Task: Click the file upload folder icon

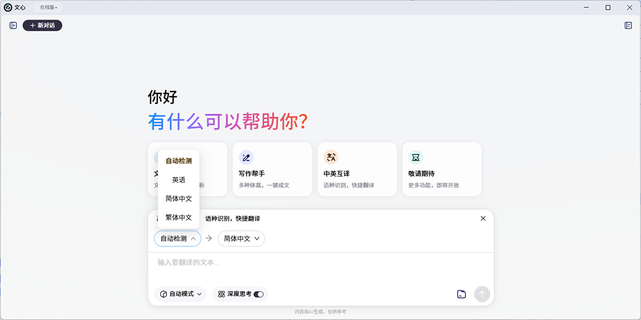Action: click(462, 294)
